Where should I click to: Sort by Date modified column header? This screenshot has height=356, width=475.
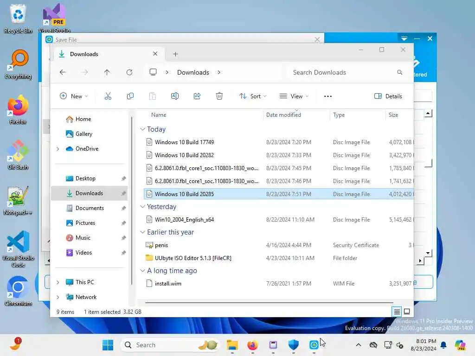click(x=283, y=115)
